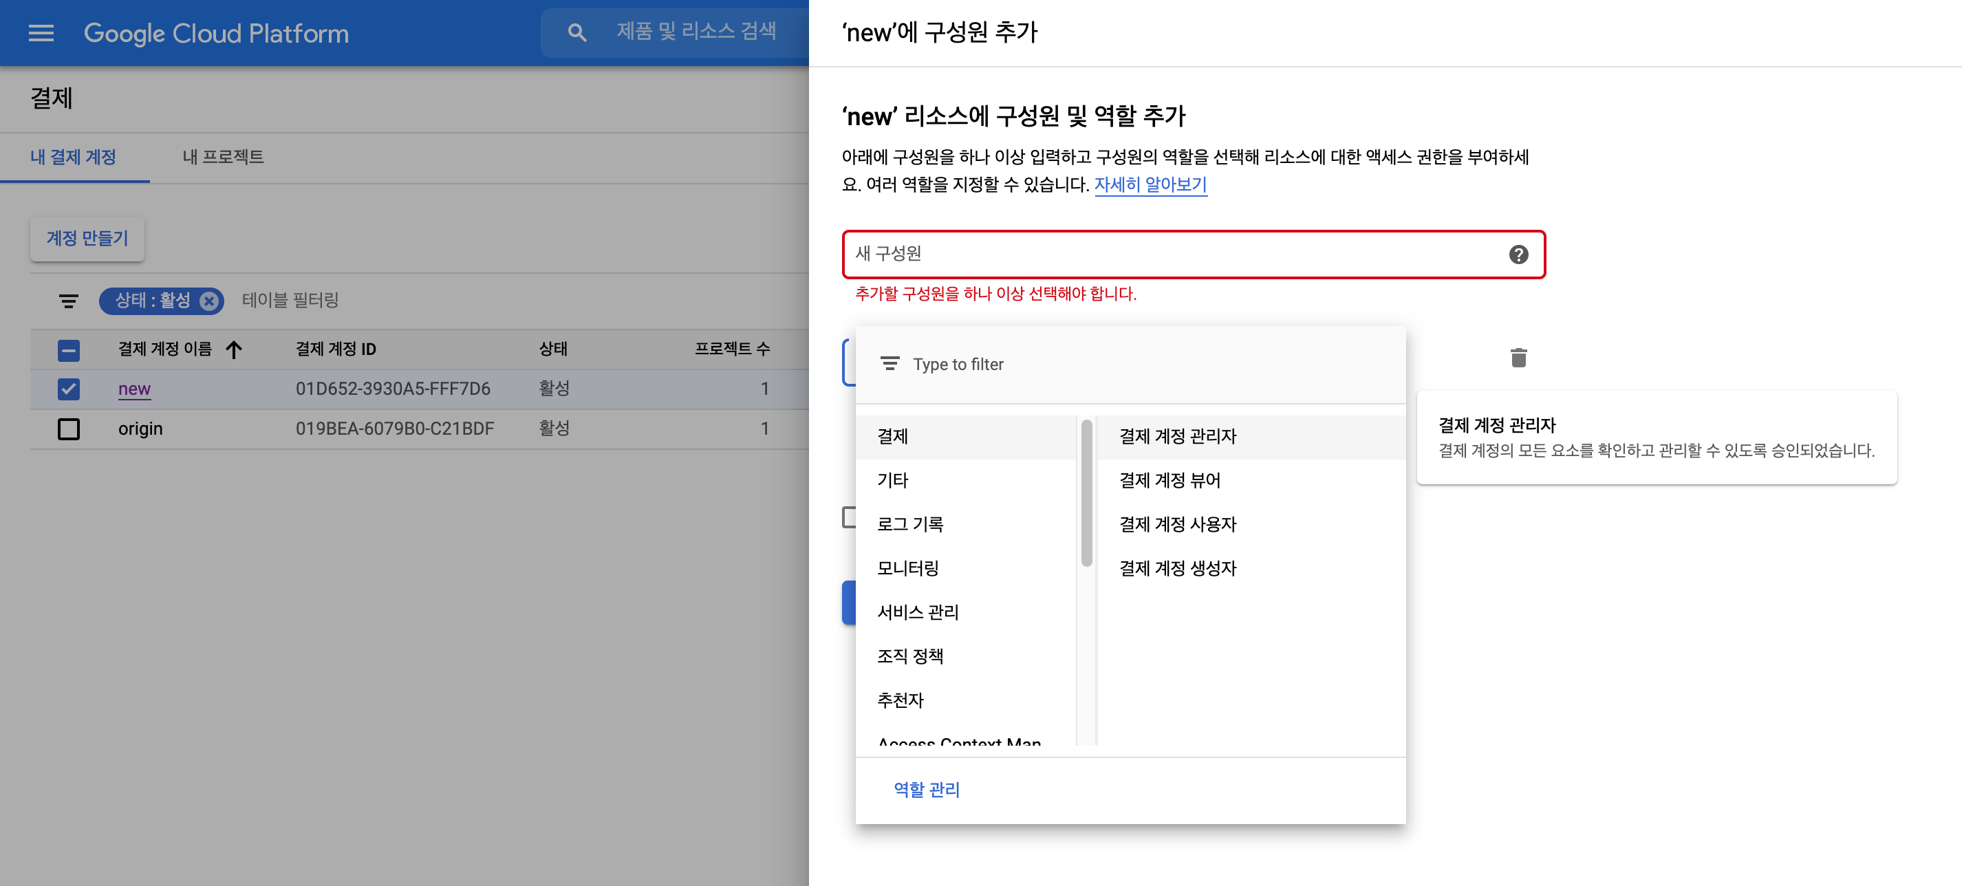Viewport: 1962px width, 886px height.
Task: Click 상태 column header
Action: coord(553,349)
